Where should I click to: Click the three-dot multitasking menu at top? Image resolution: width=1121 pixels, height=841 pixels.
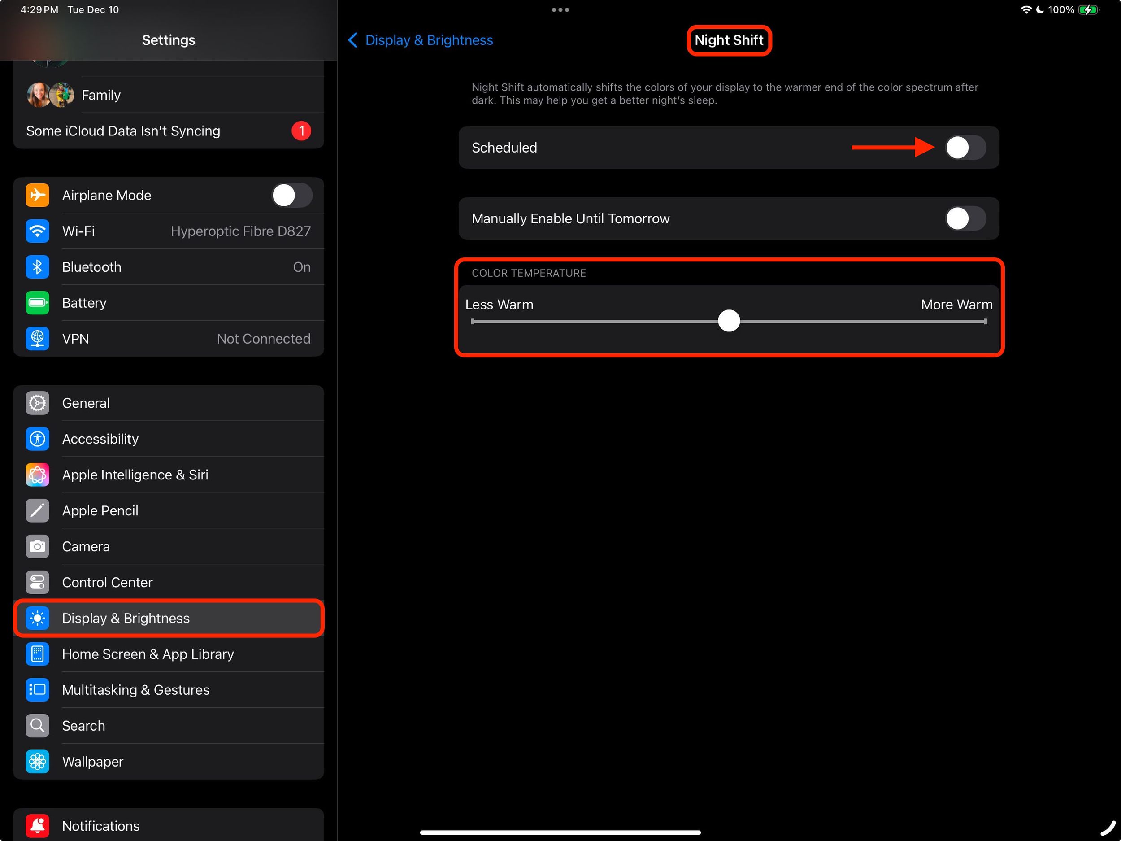point(560,9)
